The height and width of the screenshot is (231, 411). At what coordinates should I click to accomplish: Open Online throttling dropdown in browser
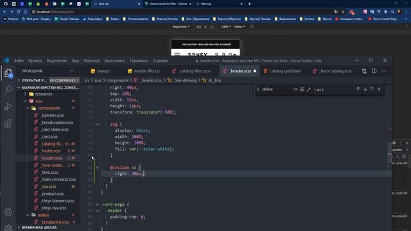click(x=239, y=27)
